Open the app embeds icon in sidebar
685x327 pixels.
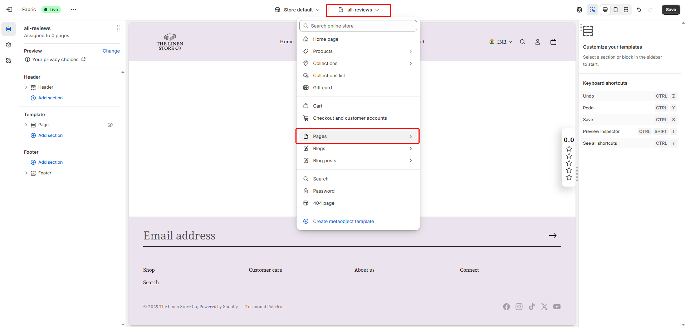[9, 60]
